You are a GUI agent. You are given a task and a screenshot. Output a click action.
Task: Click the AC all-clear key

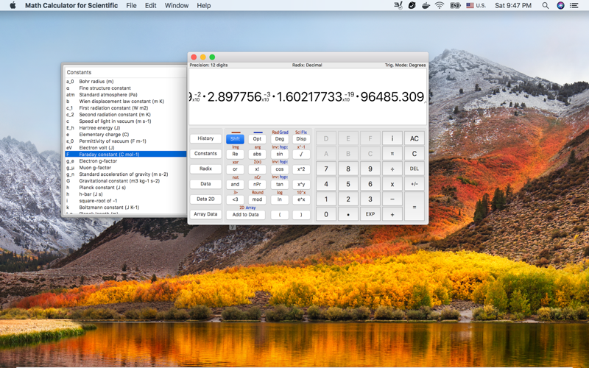click(x=415, y=138)
